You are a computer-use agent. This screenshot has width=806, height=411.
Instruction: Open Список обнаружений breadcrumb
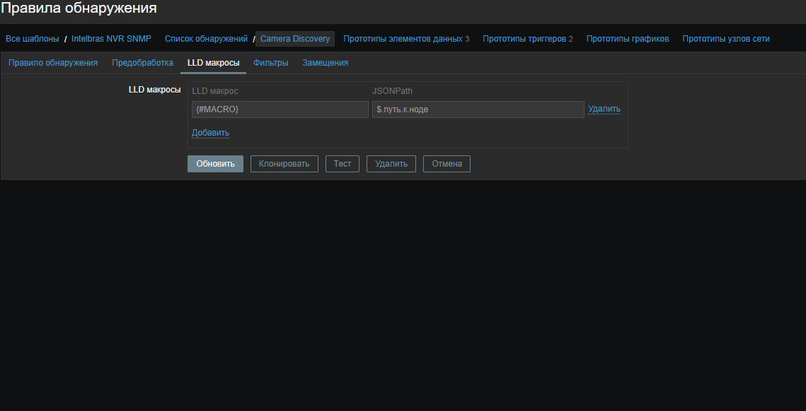pos(206,39)
